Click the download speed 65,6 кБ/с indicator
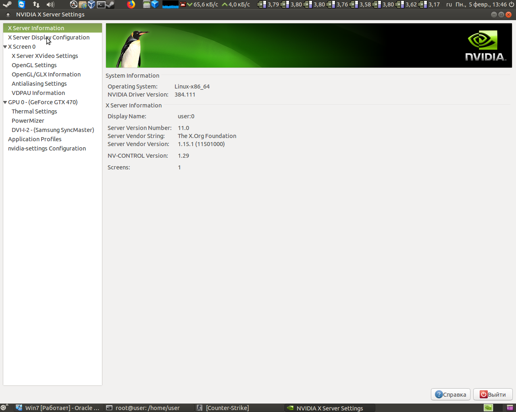516x412 pixels. (x=202, y=4)
